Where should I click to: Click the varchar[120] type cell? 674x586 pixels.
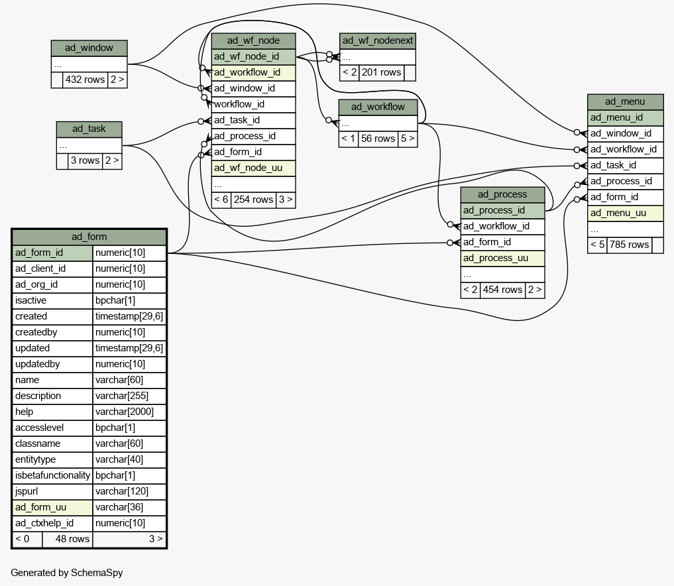(129, 491)
